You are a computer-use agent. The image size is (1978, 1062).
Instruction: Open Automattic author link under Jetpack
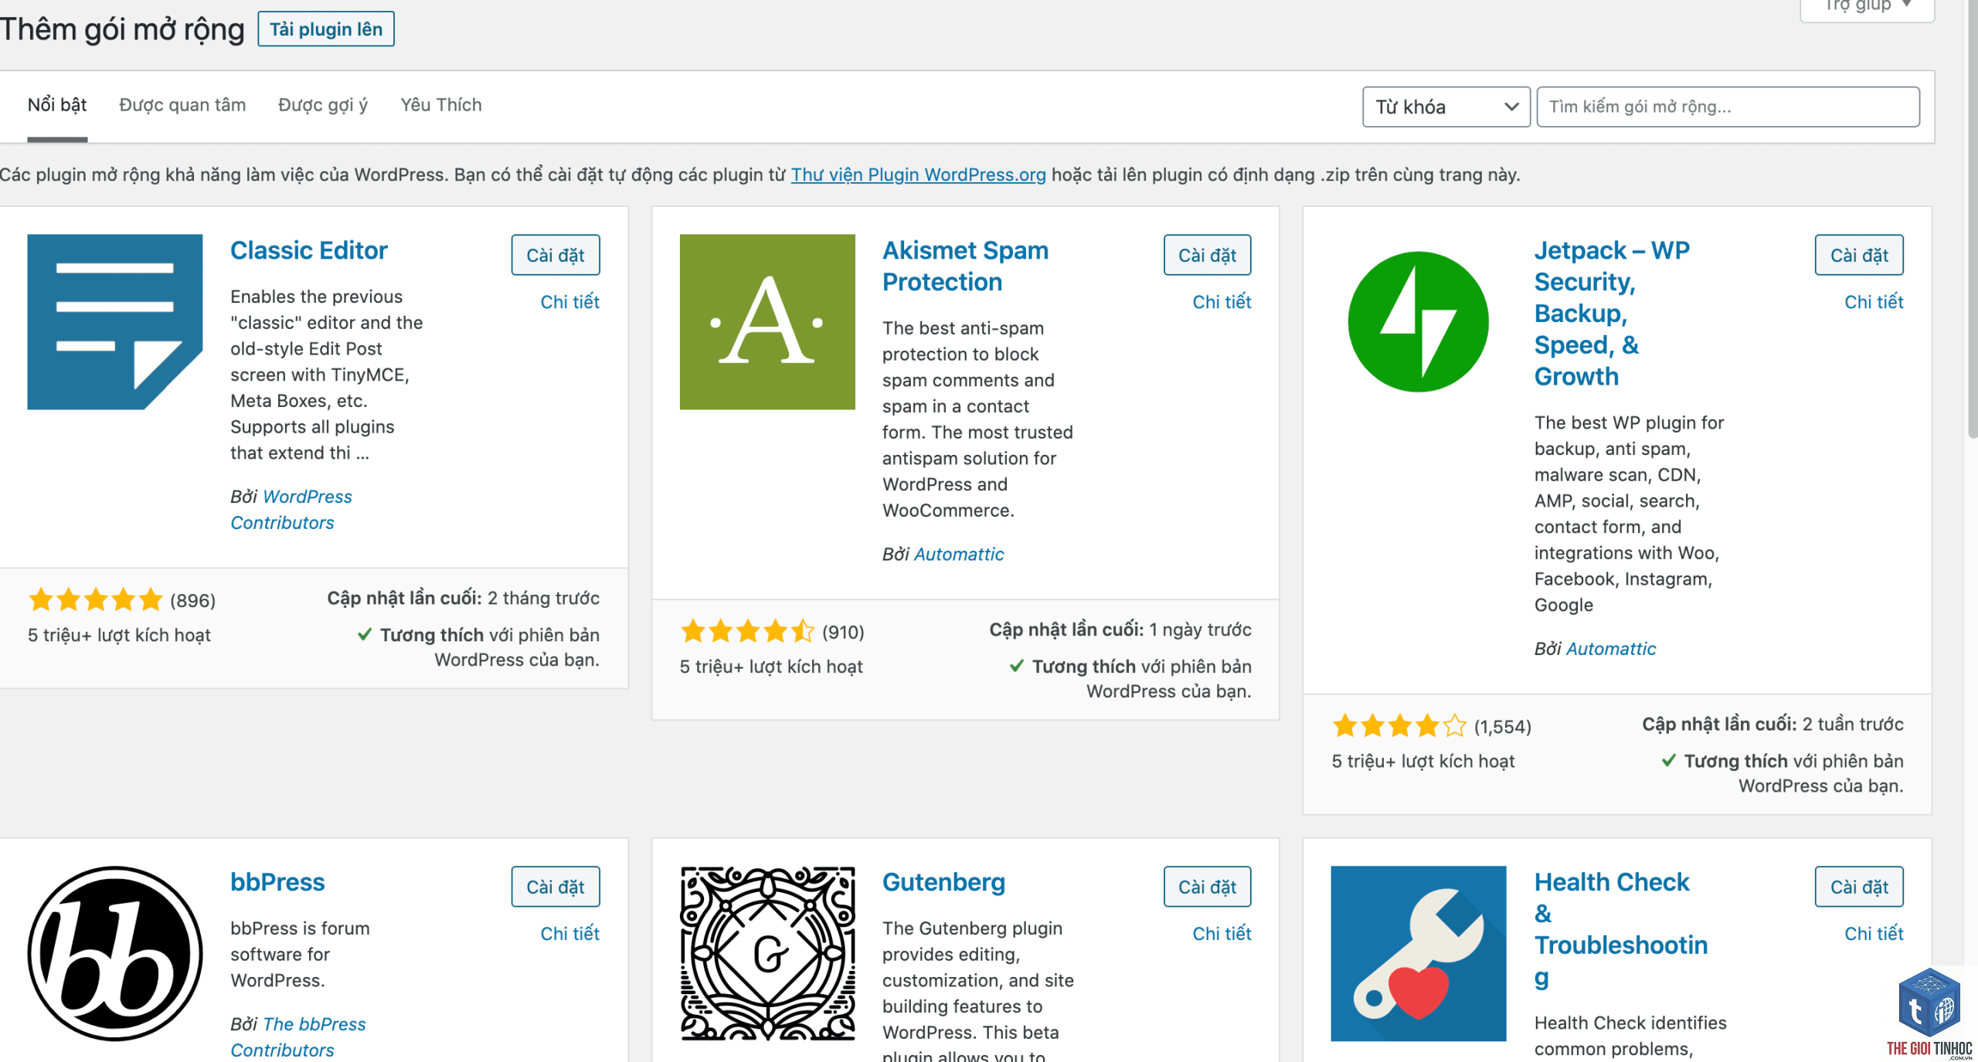[1611, 649]
